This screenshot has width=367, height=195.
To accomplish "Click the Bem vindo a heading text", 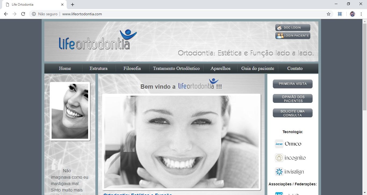I will tap(158, 87).
